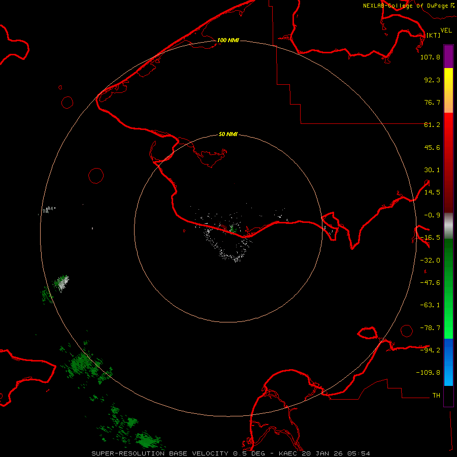Click the [KT] units label
This screenshot has width=457, height=457.
433,35
